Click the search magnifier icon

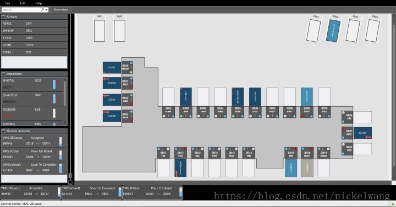[x=42, y=9]
